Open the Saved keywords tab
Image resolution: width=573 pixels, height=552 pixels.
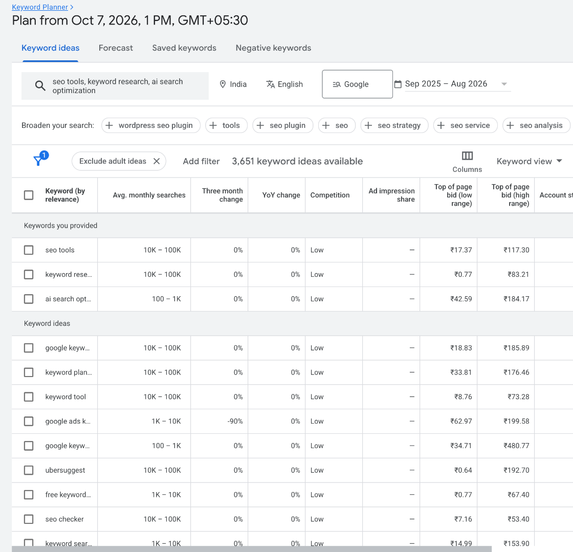184,48
